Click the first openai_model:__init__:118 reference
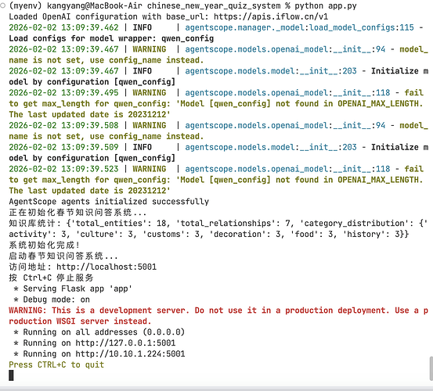 (287, 92)
